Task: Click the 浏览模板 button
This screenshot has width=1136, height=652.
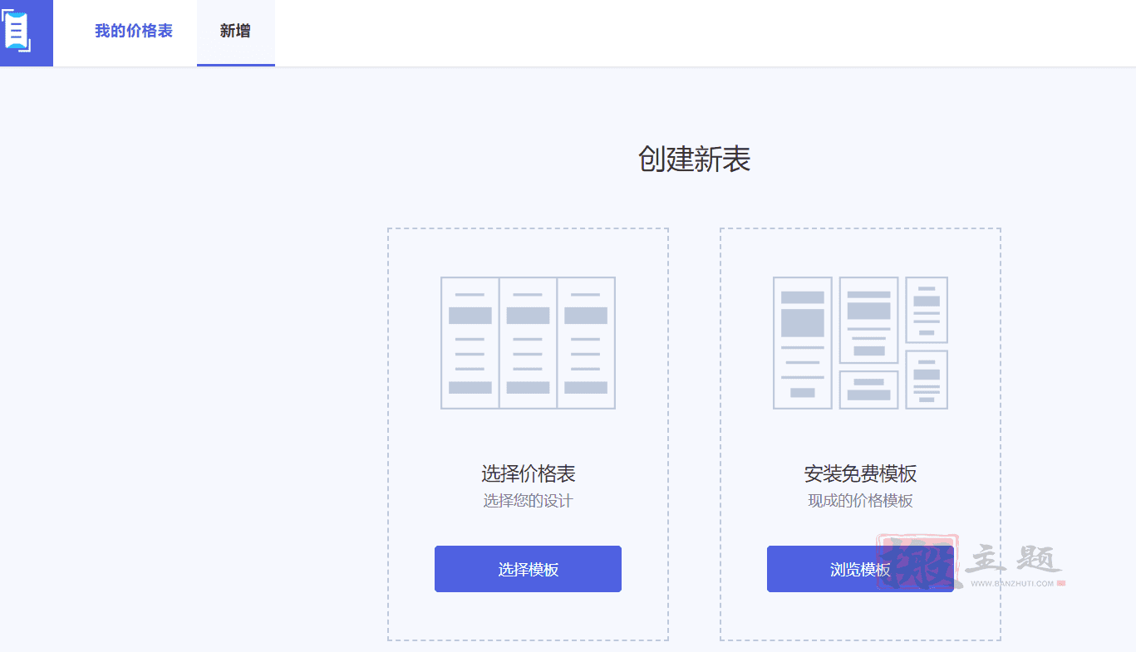Action: pyautogui.click(x=860, y=569)
